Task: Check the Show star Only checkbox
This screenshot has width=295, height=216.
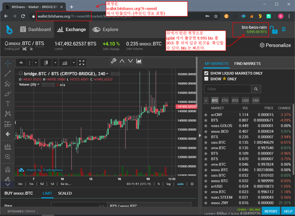Action: point(206,79)
